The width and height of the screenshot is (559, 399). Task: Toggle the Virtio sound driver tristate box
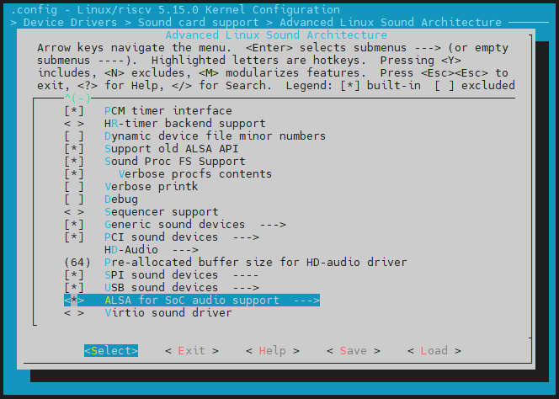(x=74, y=313)
